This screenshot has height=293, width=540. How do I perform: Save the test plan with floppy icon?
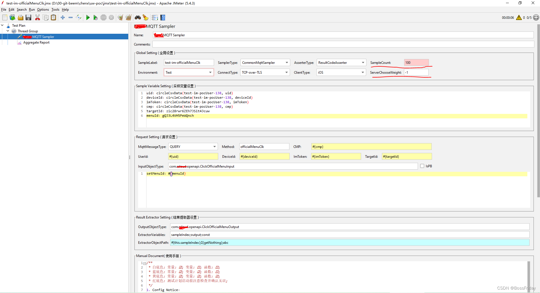(x=28, y=18)
